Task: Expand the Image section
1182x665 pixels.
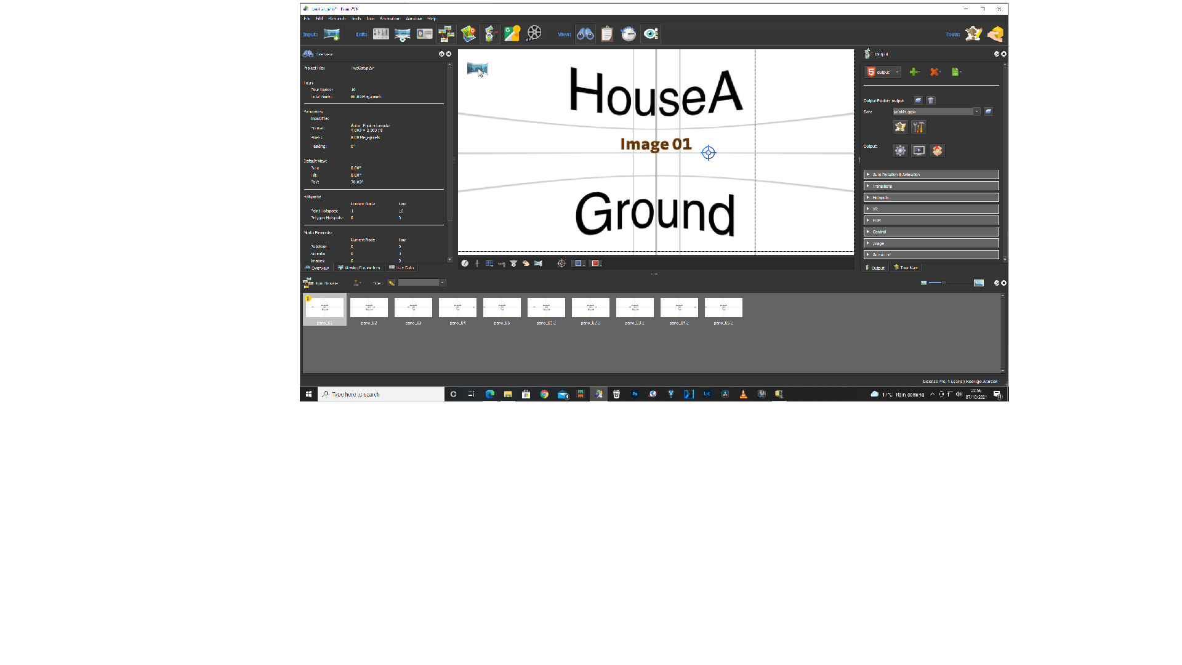Action: point(931,243)
